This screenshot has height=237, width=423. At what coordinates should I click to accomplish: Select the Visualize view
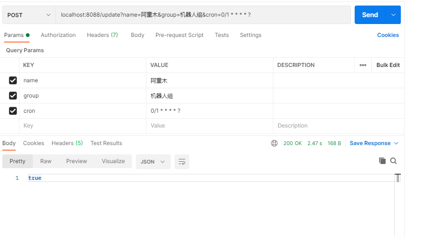click(113, 161)
